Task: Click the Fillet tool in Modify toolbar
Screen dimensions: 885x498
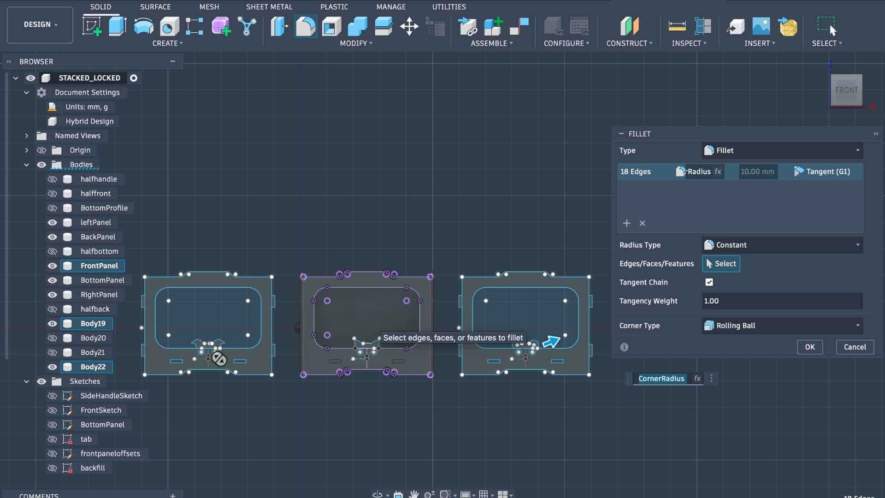Action: tap(305, 26)
